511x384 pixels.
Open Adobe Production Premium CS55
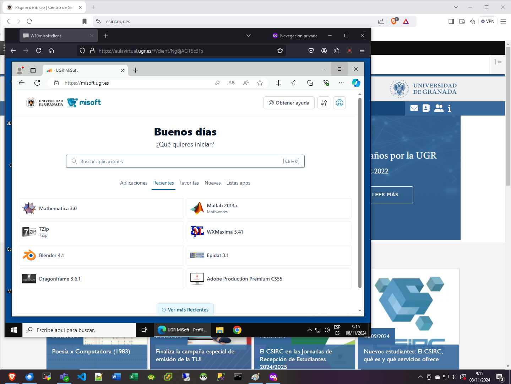pyautogui.click(x=269, y=279)
